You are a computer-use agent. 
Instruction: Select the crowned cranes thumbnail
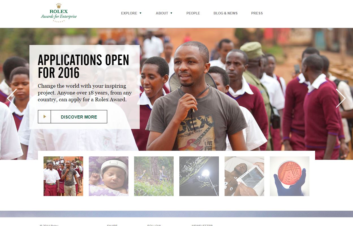click(154, 176)
